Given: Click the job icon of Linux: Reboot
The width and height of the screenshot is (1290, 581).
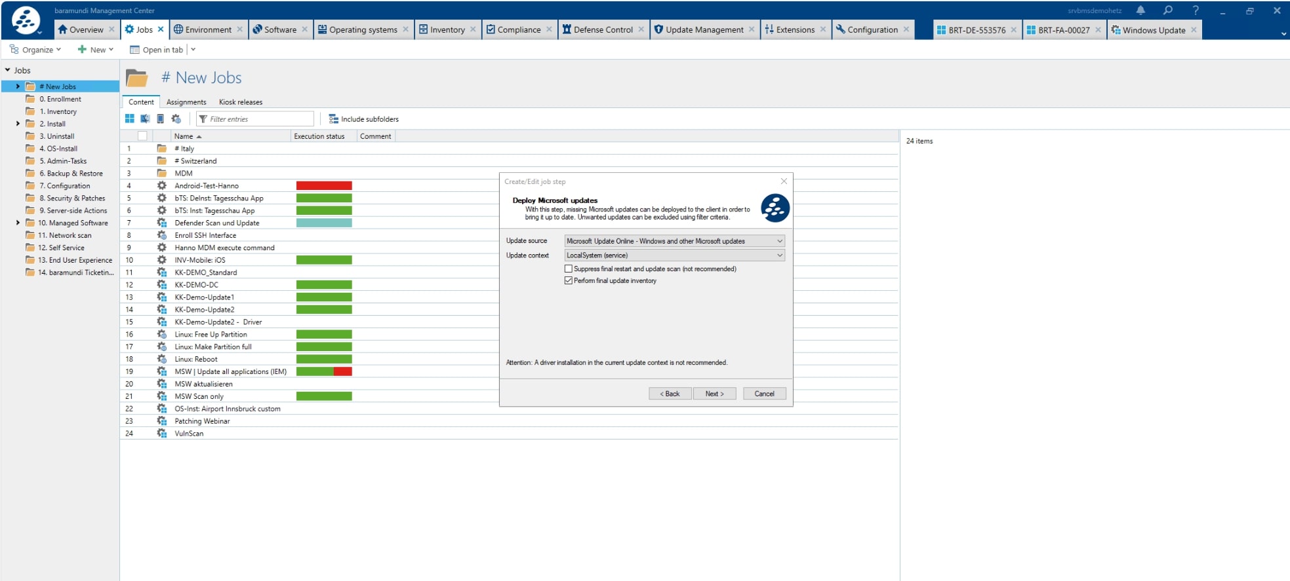Looking at the screenshot, I should (x=161, y=359).
